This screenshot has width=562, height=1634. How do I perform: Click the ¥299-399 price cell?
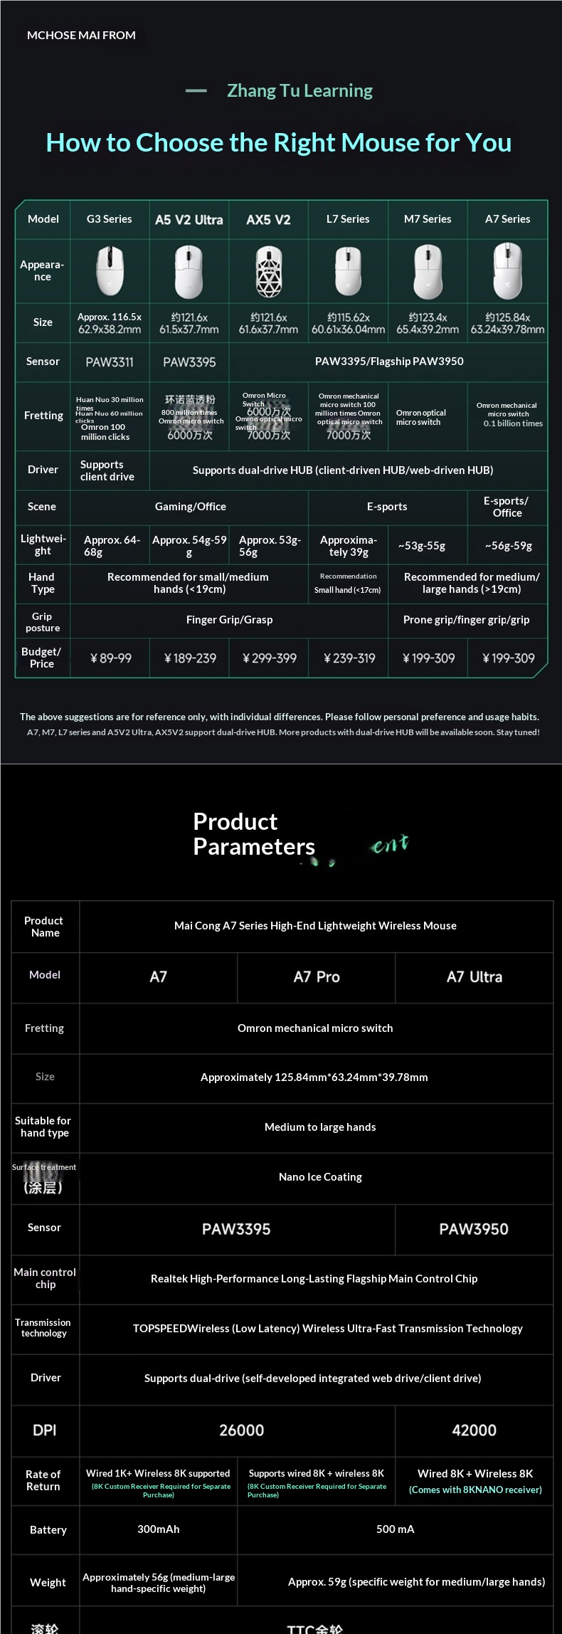(x=269, y=658)
